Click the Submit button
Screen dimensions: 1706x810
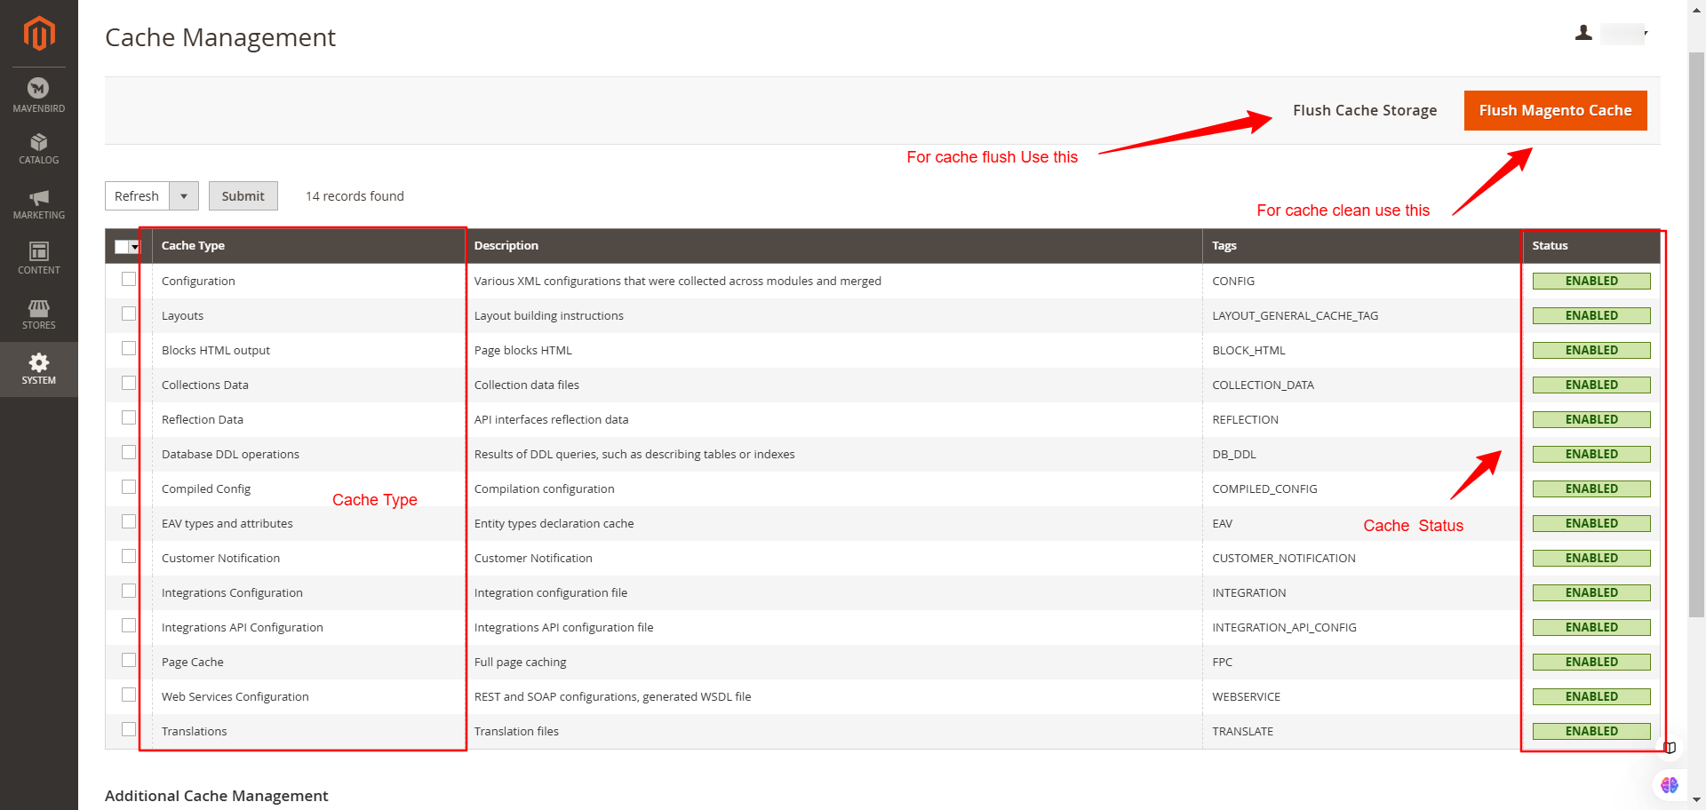coord(243,196)
